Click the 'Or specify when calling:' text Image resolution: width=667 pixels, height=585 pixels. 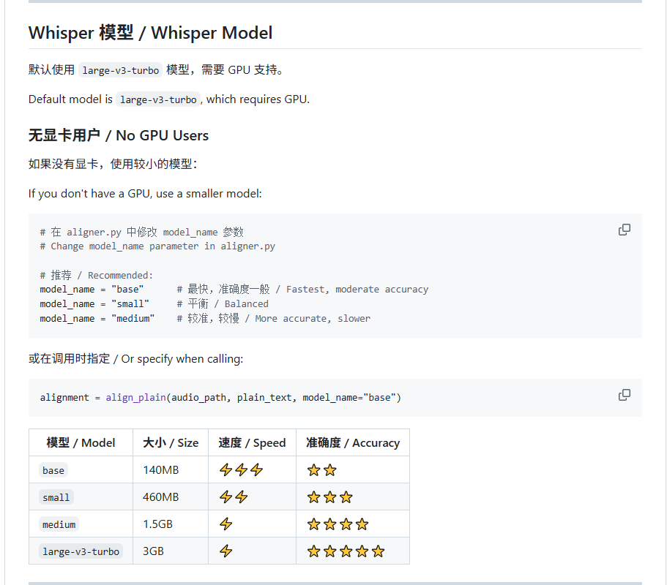(182, 359)
